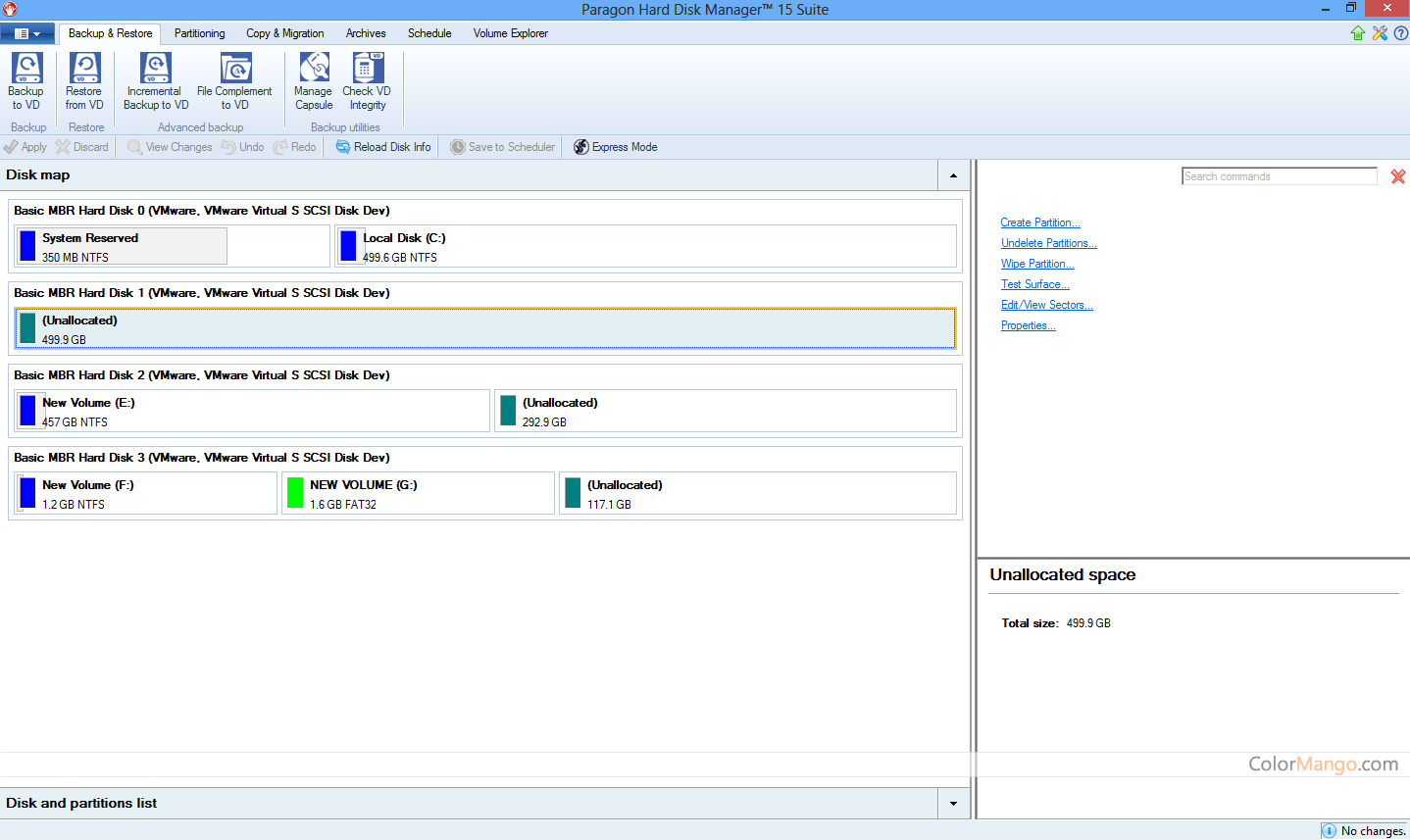Open the Partitioning tab

(199, 33)
